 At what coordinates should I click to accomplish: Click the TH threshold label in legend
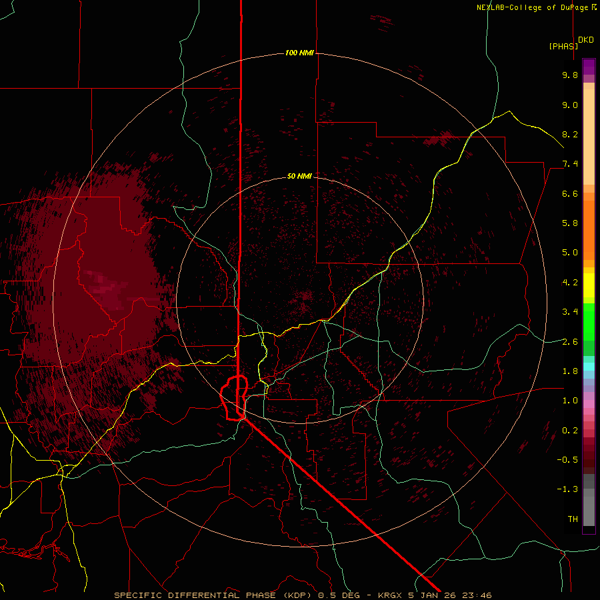click(573, 519)
